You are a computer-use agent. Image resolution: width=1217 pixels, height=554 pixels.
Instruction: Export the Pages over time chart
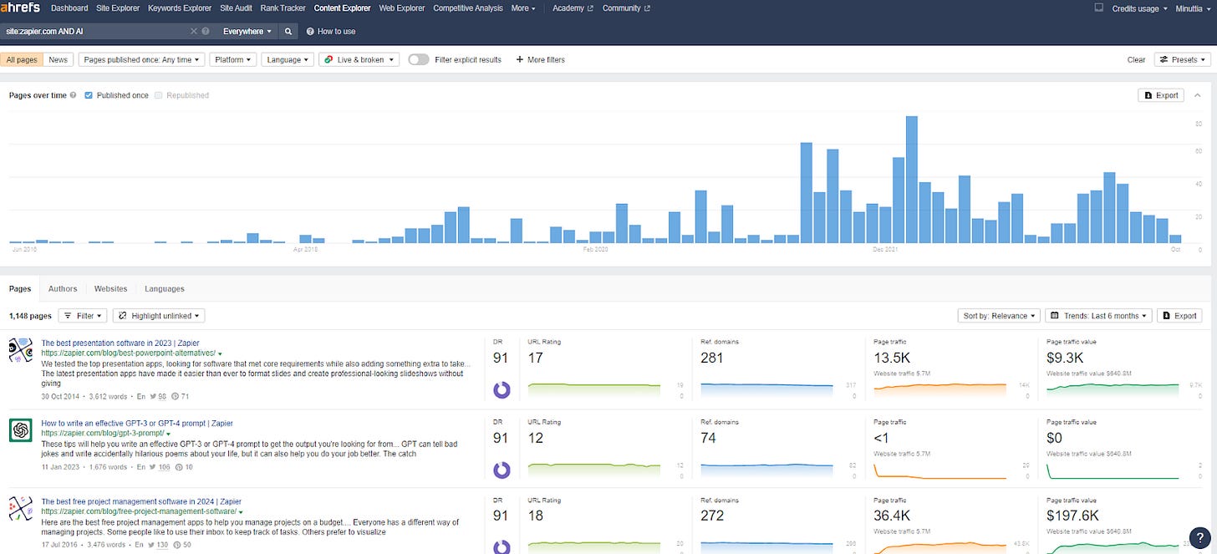point(1161,95)
